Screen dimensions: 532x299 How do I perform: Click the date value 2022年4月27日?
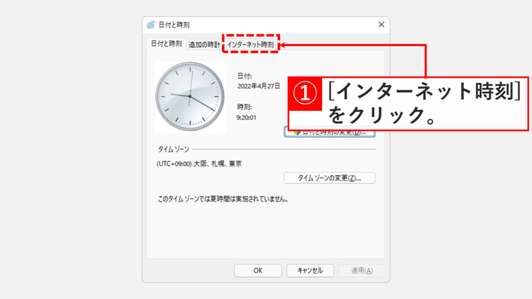259,86
